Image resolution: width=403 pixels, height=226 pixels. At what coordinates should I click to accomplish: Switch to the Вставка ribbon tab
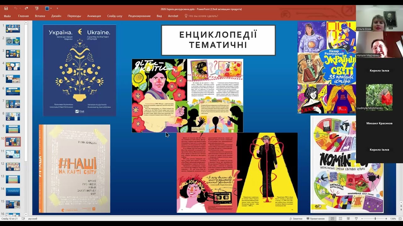pyautogui.click(x=40, y=16)
